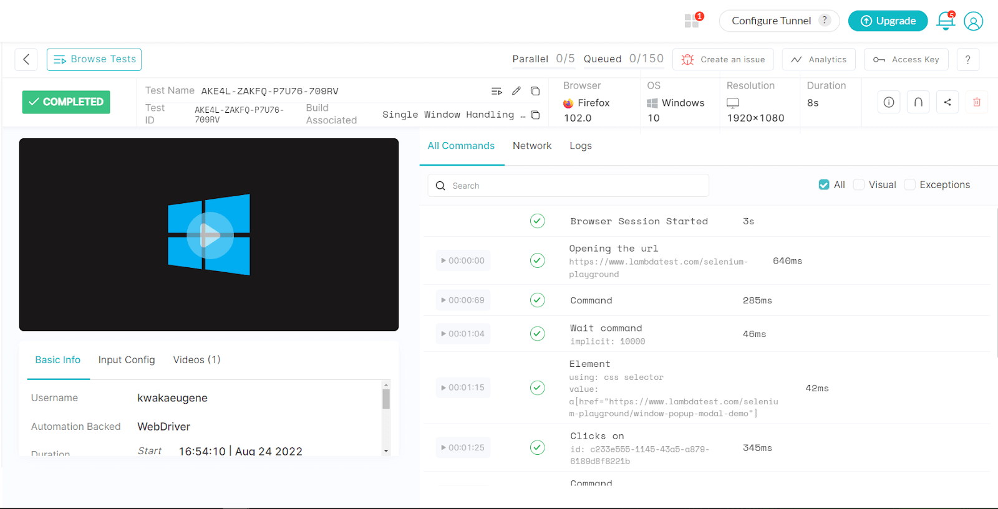Viewport: 998px width, 509px height.
Task: Open the Analytics view
Action: point(818,59)
